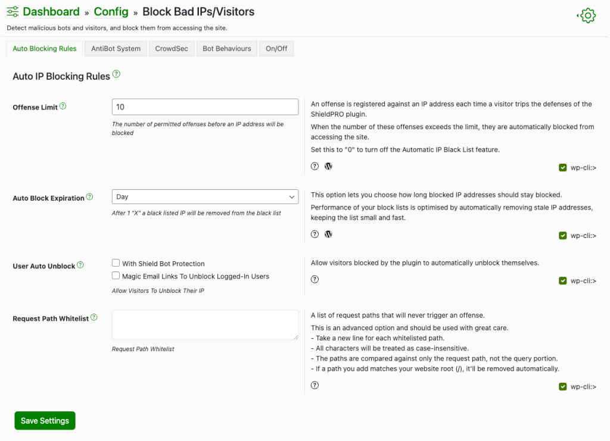
Task: Click the Auto Block Expiration label
Action: coord(48,198)
